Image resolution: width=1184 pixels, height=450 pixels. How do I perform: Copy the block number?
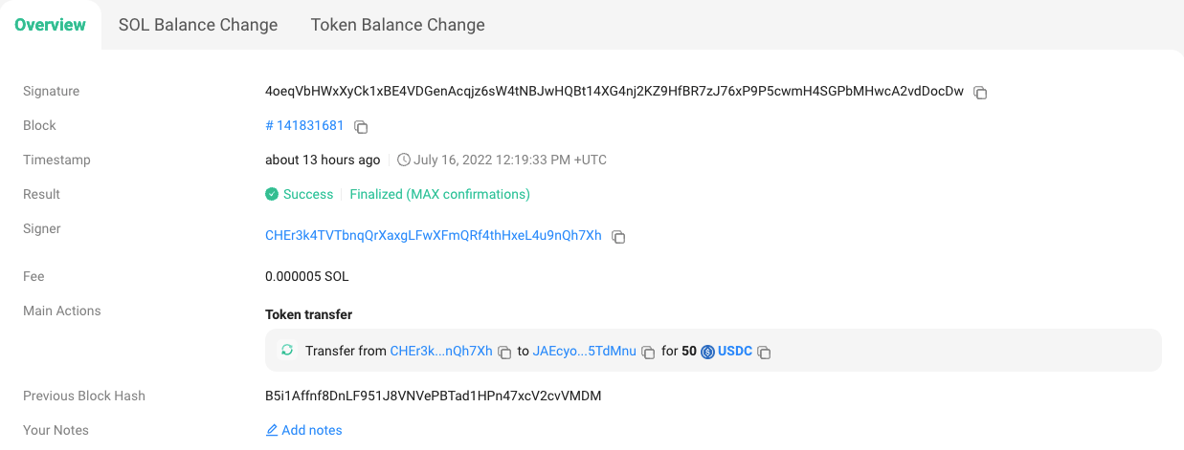[361, 126]
